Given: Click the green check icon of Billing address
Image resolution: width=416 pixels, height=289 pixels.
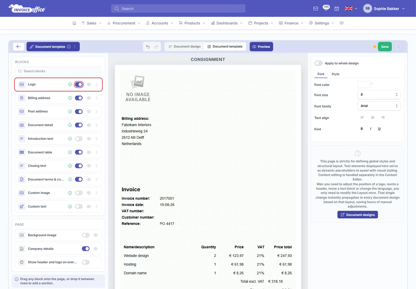Looking at the screenshot, I should pyautogui.click(x=70, y=98).
